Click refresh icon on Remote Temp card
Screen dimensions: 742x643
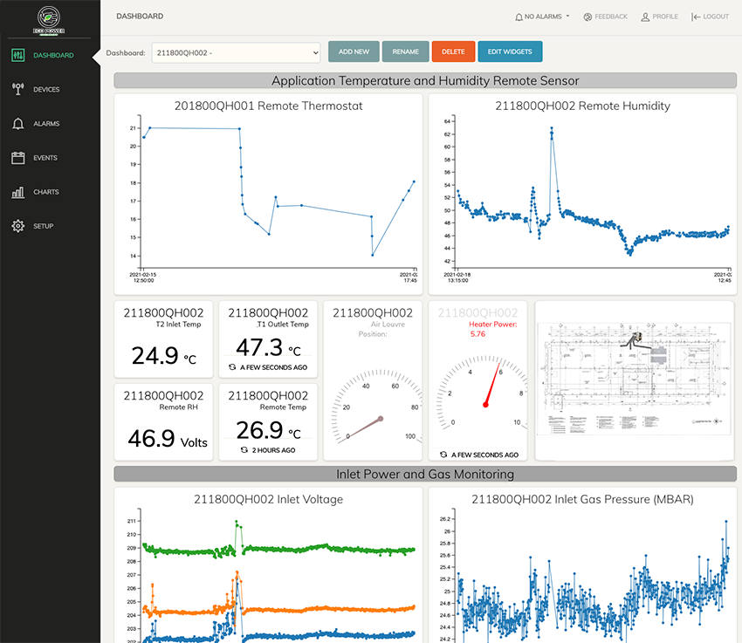[x=244, y=450]
